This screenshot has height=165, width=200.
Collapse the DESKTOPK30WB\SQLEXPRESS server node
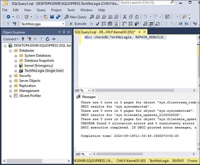pyautogui.click(x=5, y=46)
